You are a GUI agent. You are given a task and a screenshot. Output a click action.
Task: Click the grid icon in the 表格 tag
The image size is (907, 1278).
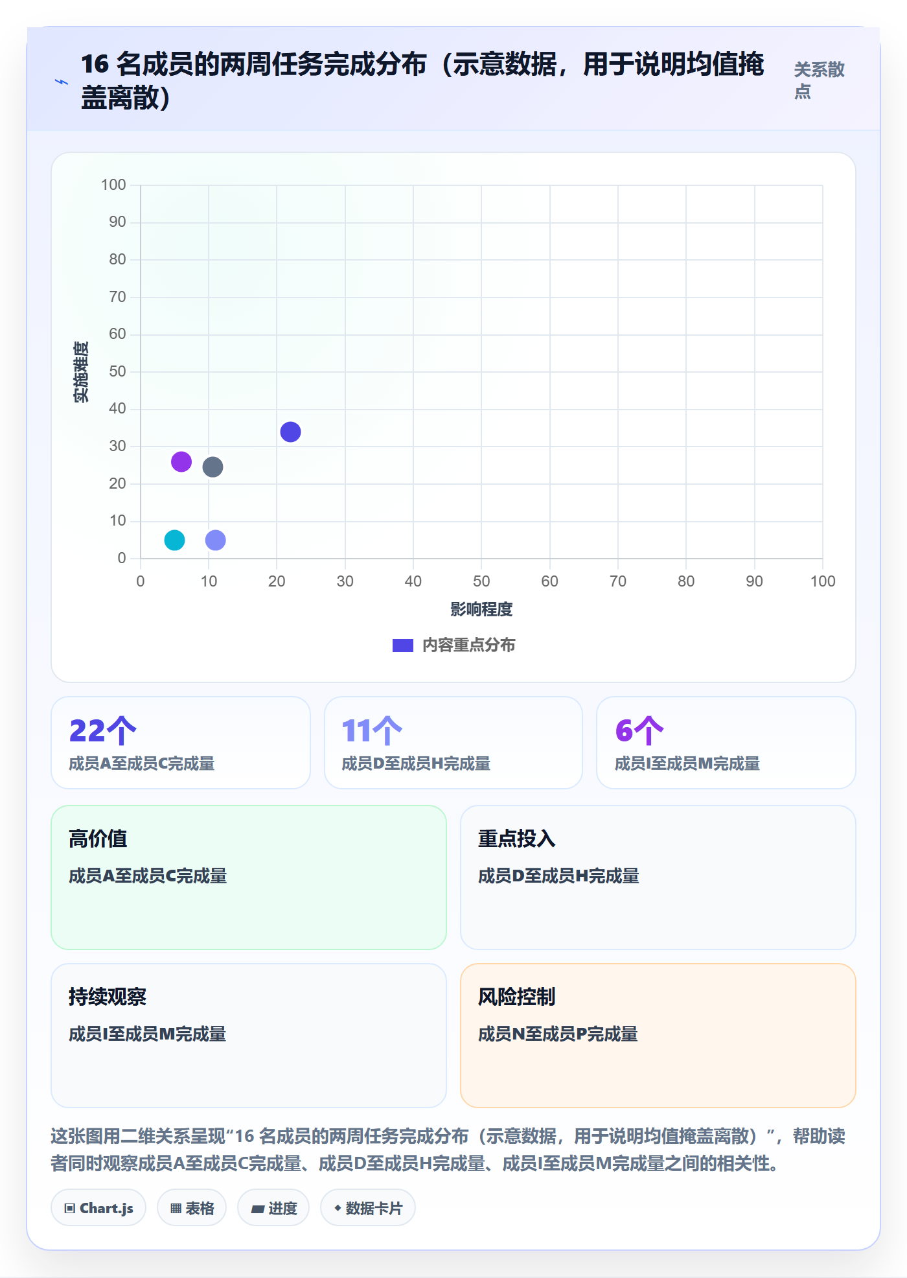176,1208
